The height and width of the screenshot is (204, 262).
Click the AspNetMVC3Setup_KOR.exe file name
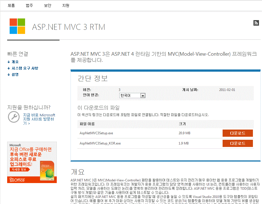(100, 143)
